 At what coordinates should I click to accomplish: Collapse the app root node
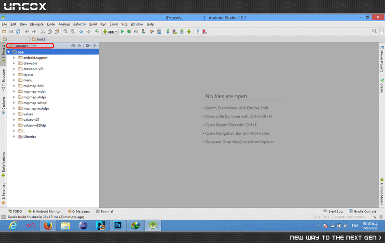[x=9, y=52]
